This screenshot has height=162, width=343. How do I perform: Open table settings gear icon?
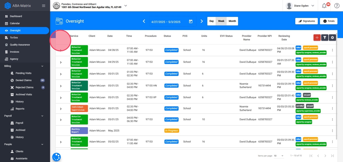click(332, 37)
